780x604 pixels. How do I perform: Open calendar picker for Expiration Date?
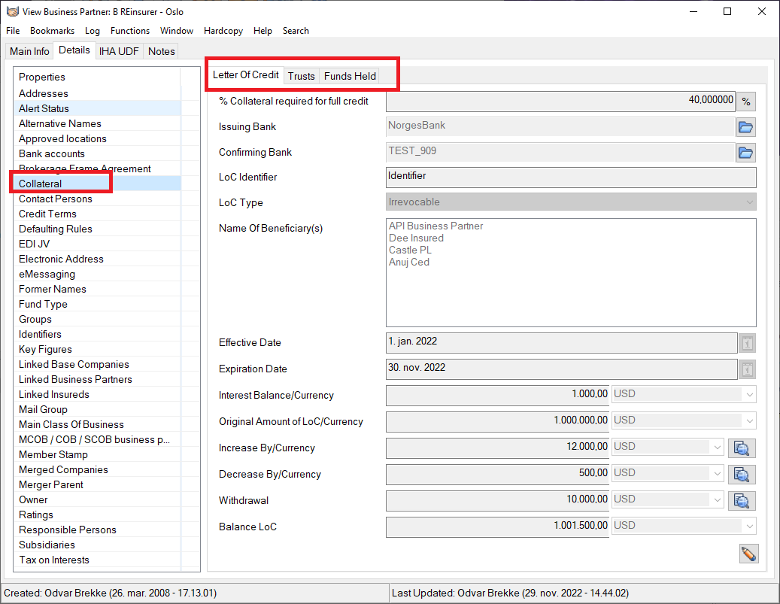click(x=747, y=369)
